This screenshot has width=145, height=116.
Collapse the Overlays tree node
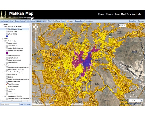[x=1, y=25]
